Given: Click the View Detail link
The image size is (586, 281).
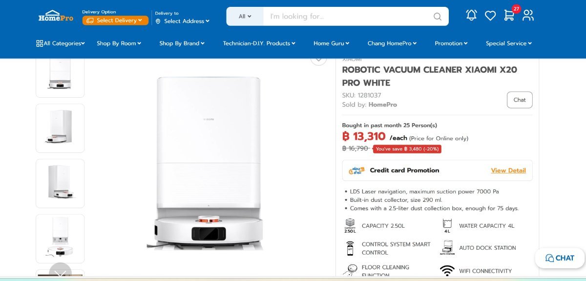Looking at the screenshot, I should tap(508, 171).
